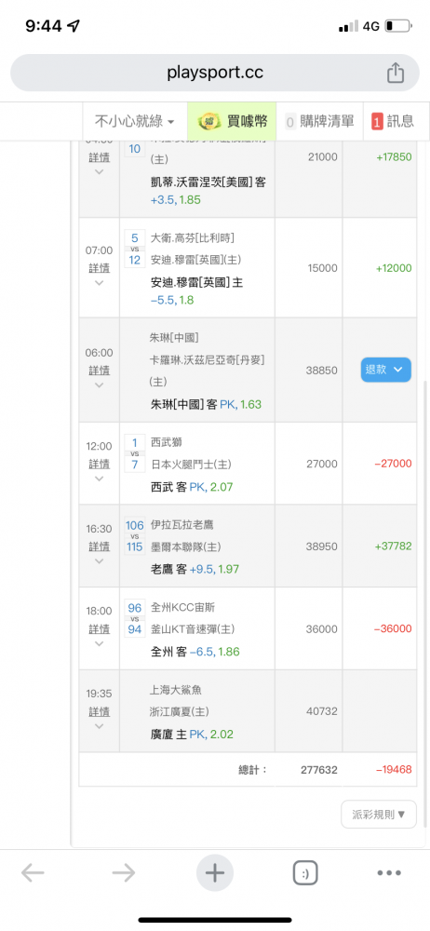The width and height of the screenshot is (430, 931).
Task: Expand 詳情 for the 18:00 全州 game
Action: pos(100,628)
